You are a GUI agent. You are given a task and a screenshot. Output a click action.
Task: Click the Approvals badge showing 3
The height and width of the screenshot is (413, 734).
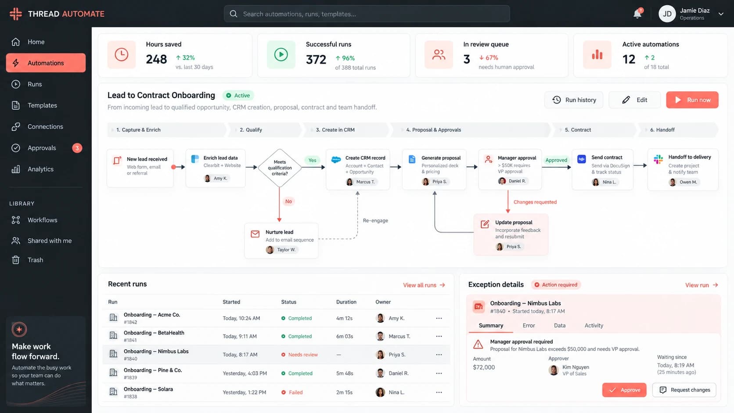pos(77,148)
